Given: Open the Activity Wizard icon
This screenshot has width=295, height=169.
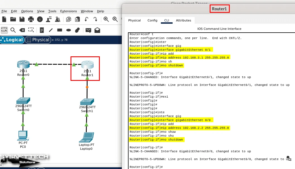Looking at the screenshot, I should [58, 19].
